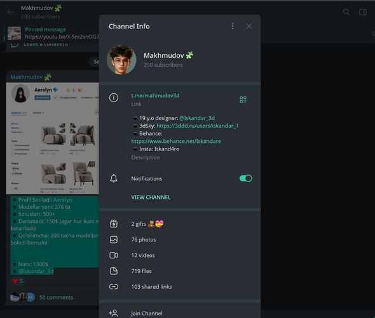Open the three-dot channel options menu
This screenshot has height=318, width=375.
click(x=233, y=26)
